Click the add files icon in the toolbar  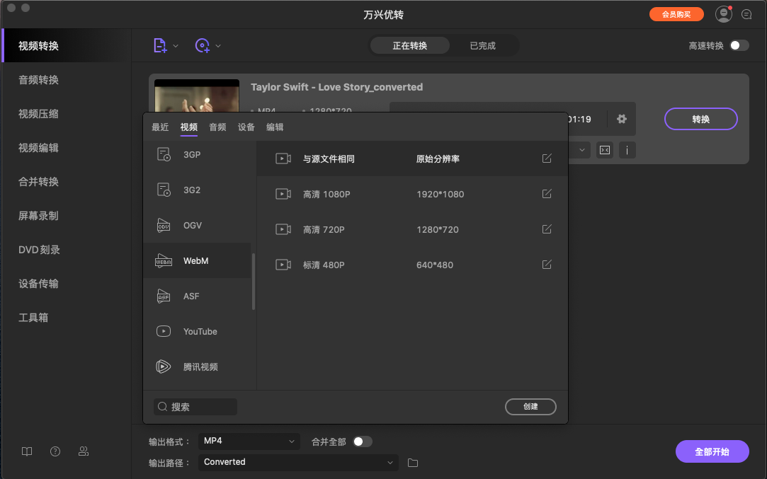coord(159,45)
